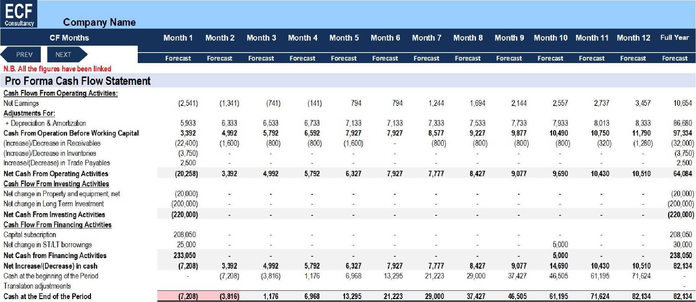Select the Month 7 column header
Viewport: 696px width, 302px height.
tap(427, 38)
